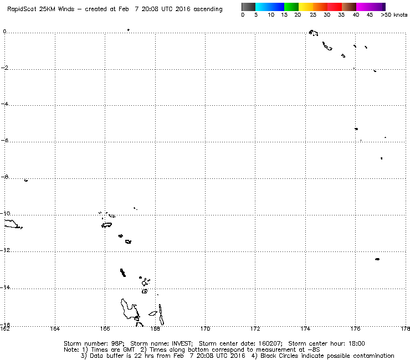Viewport: 410px width, 360px height.
Task: Click the longitude axis label "170"
Action: pos(205,328)
